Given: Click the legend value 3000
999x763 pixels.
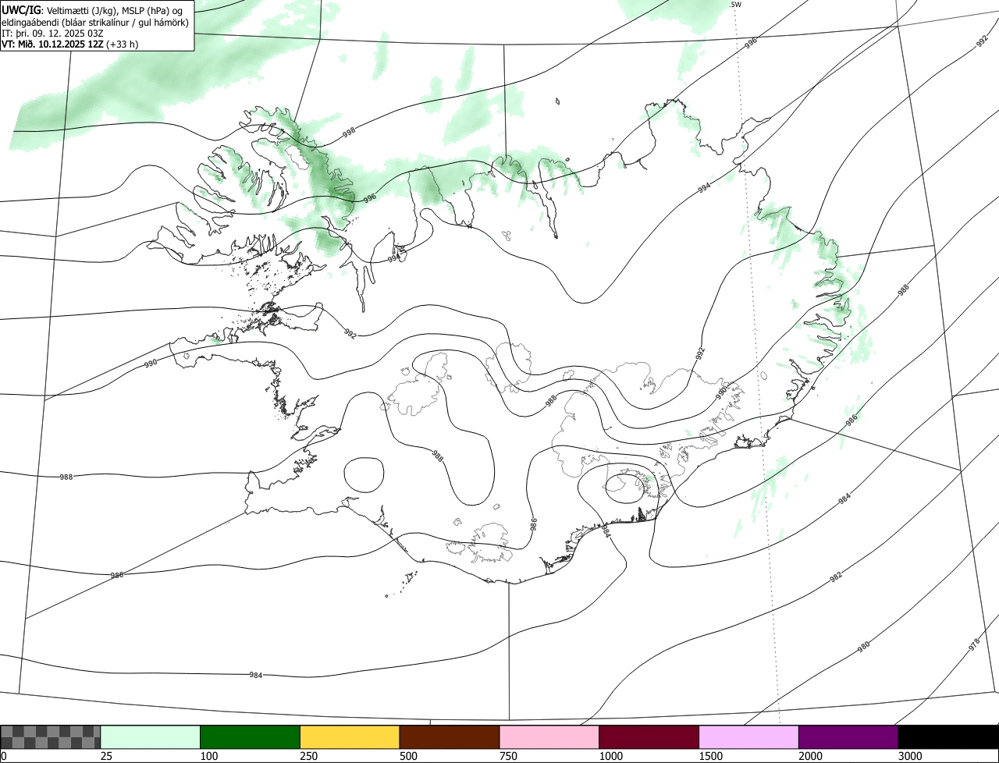Looking at the screenshot, I should [910, 756].
